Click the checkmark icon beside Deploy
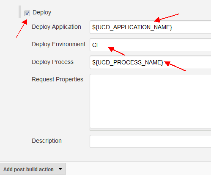211x175 pixels. (x=27, y=14)
